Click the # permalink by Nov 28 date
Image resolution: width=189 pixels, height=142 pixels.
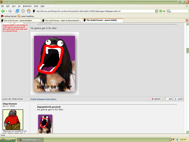[3, 99]
